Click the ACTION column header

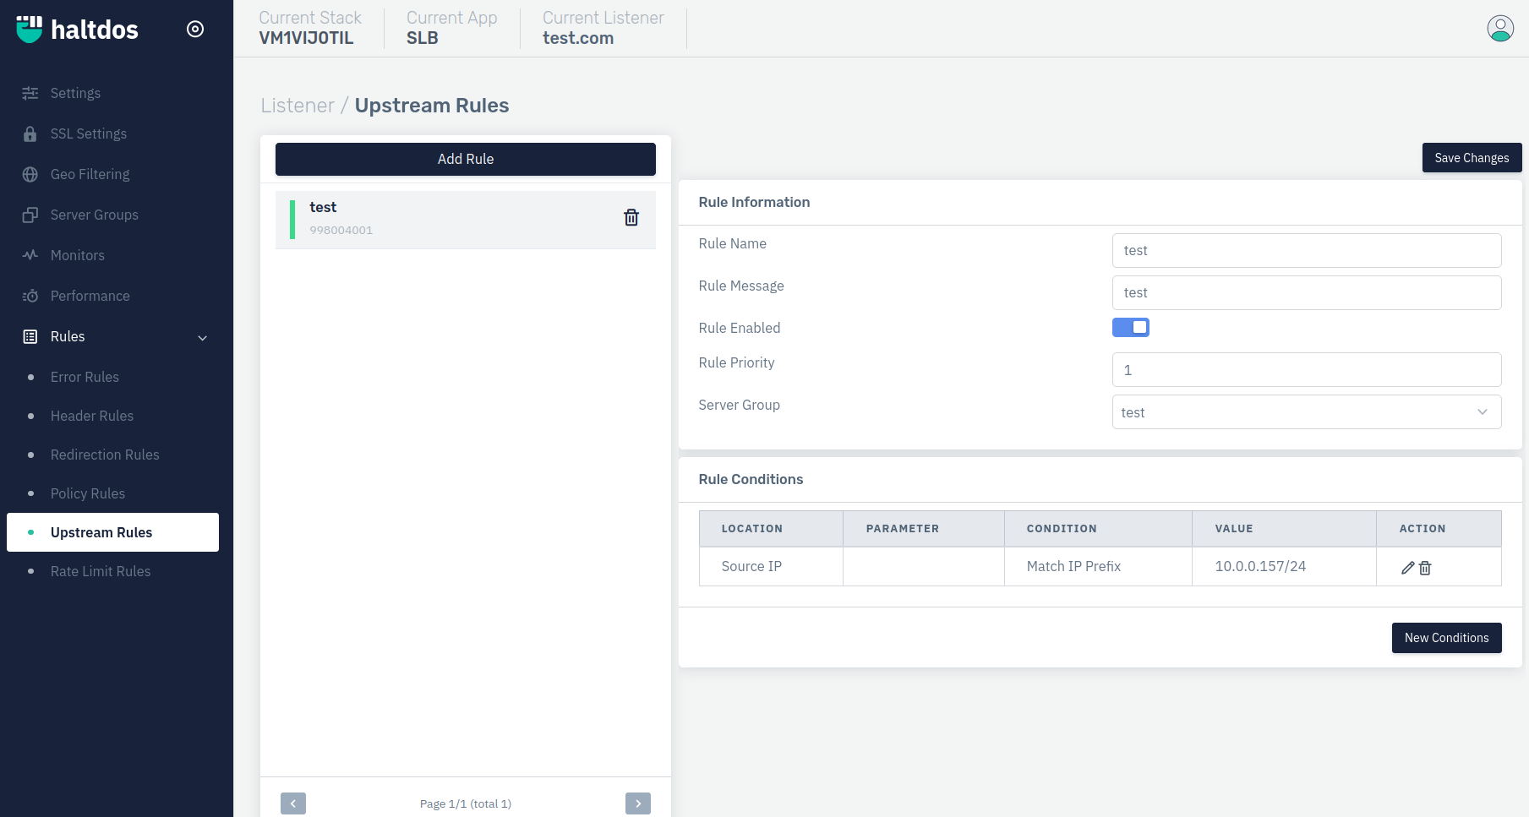(1439, 528)
